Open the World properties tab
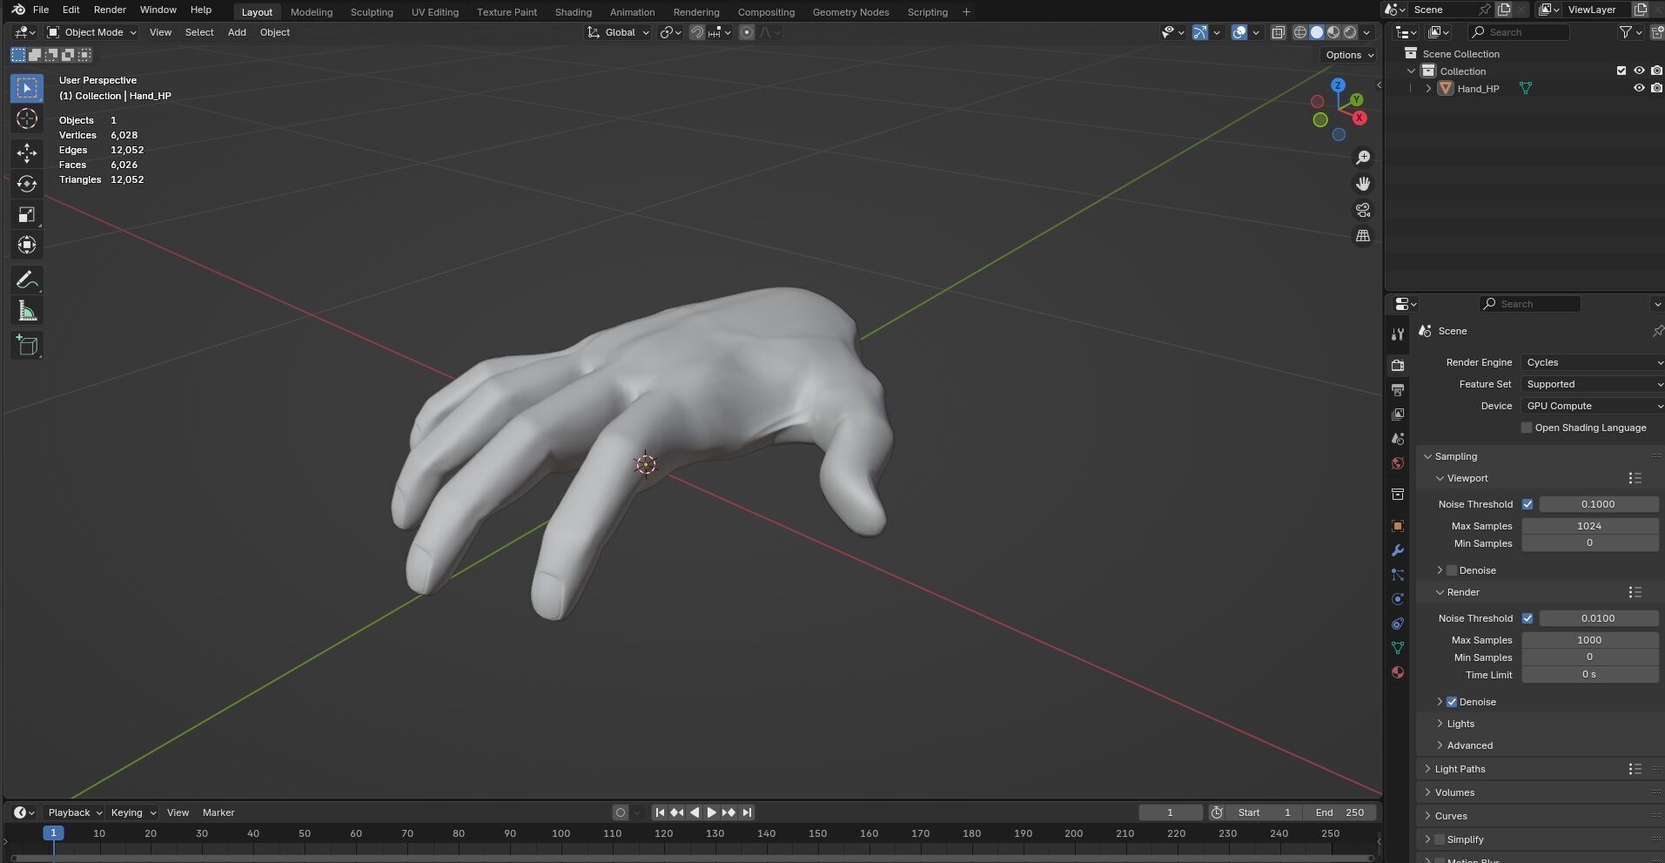Screen dimensions: 1665x863 point(1398,463)
